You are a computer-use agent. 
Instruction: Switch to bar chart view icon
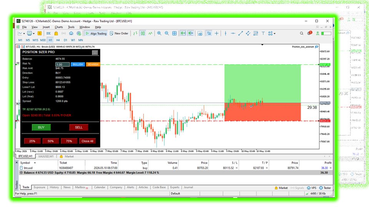point(135,33)
